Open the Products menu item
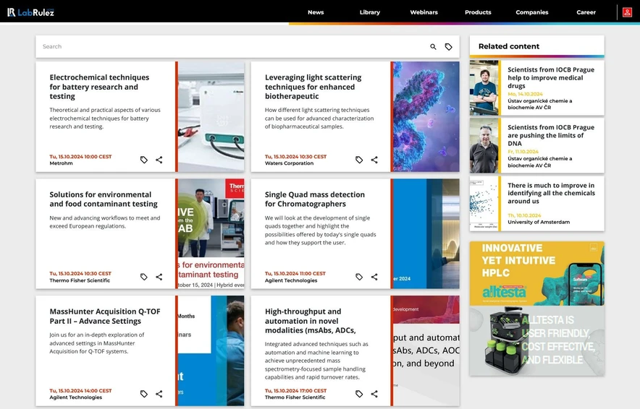The image size is (640, 409). coord(478,12)
